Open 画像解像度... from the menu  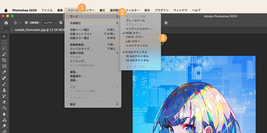(93, 45)
